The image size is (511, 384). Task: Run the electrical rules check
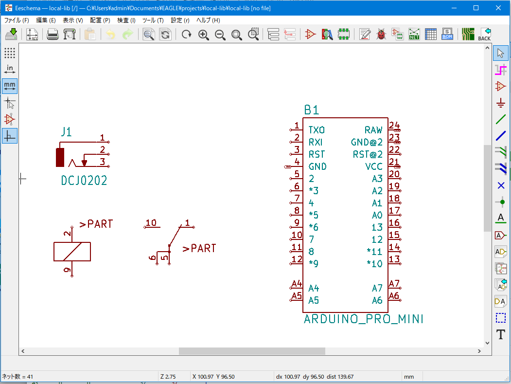381,34
